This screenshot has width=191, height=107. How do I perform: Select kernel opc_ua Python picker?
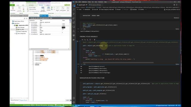coord(172,10)
